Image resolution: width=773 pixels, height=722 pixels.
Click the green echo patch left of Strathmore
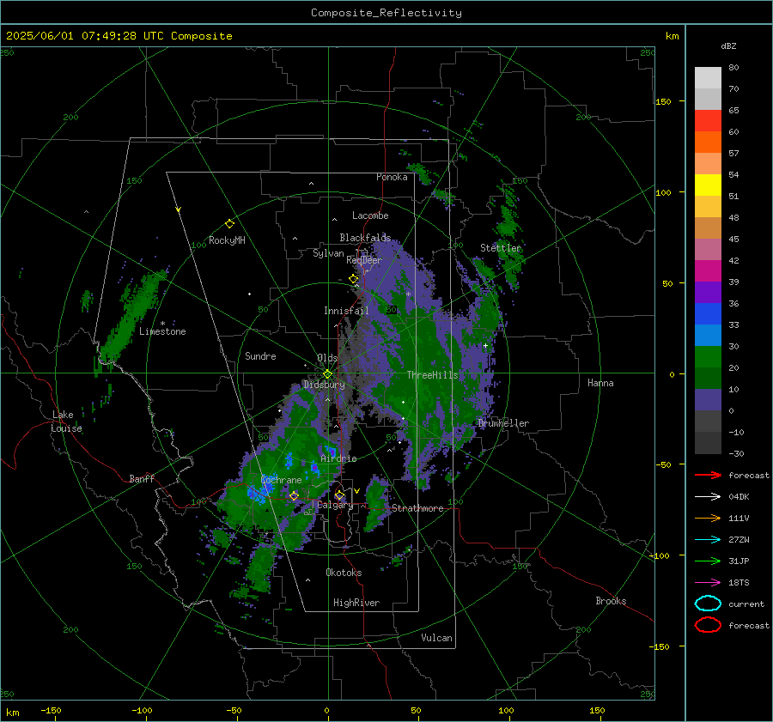[375, 504]
